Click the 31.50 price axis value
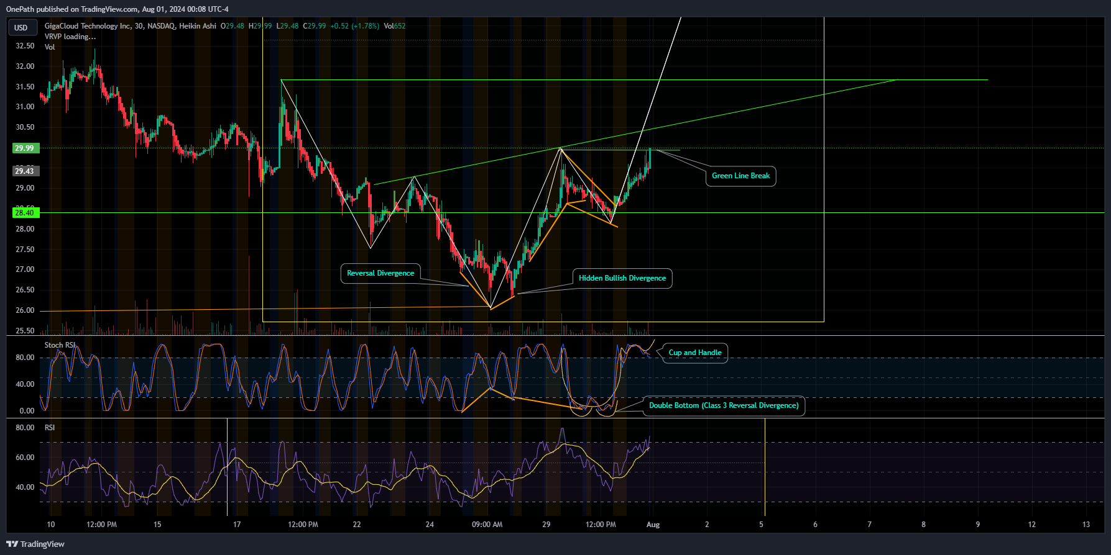1111x555 pixels. [25, 87]
